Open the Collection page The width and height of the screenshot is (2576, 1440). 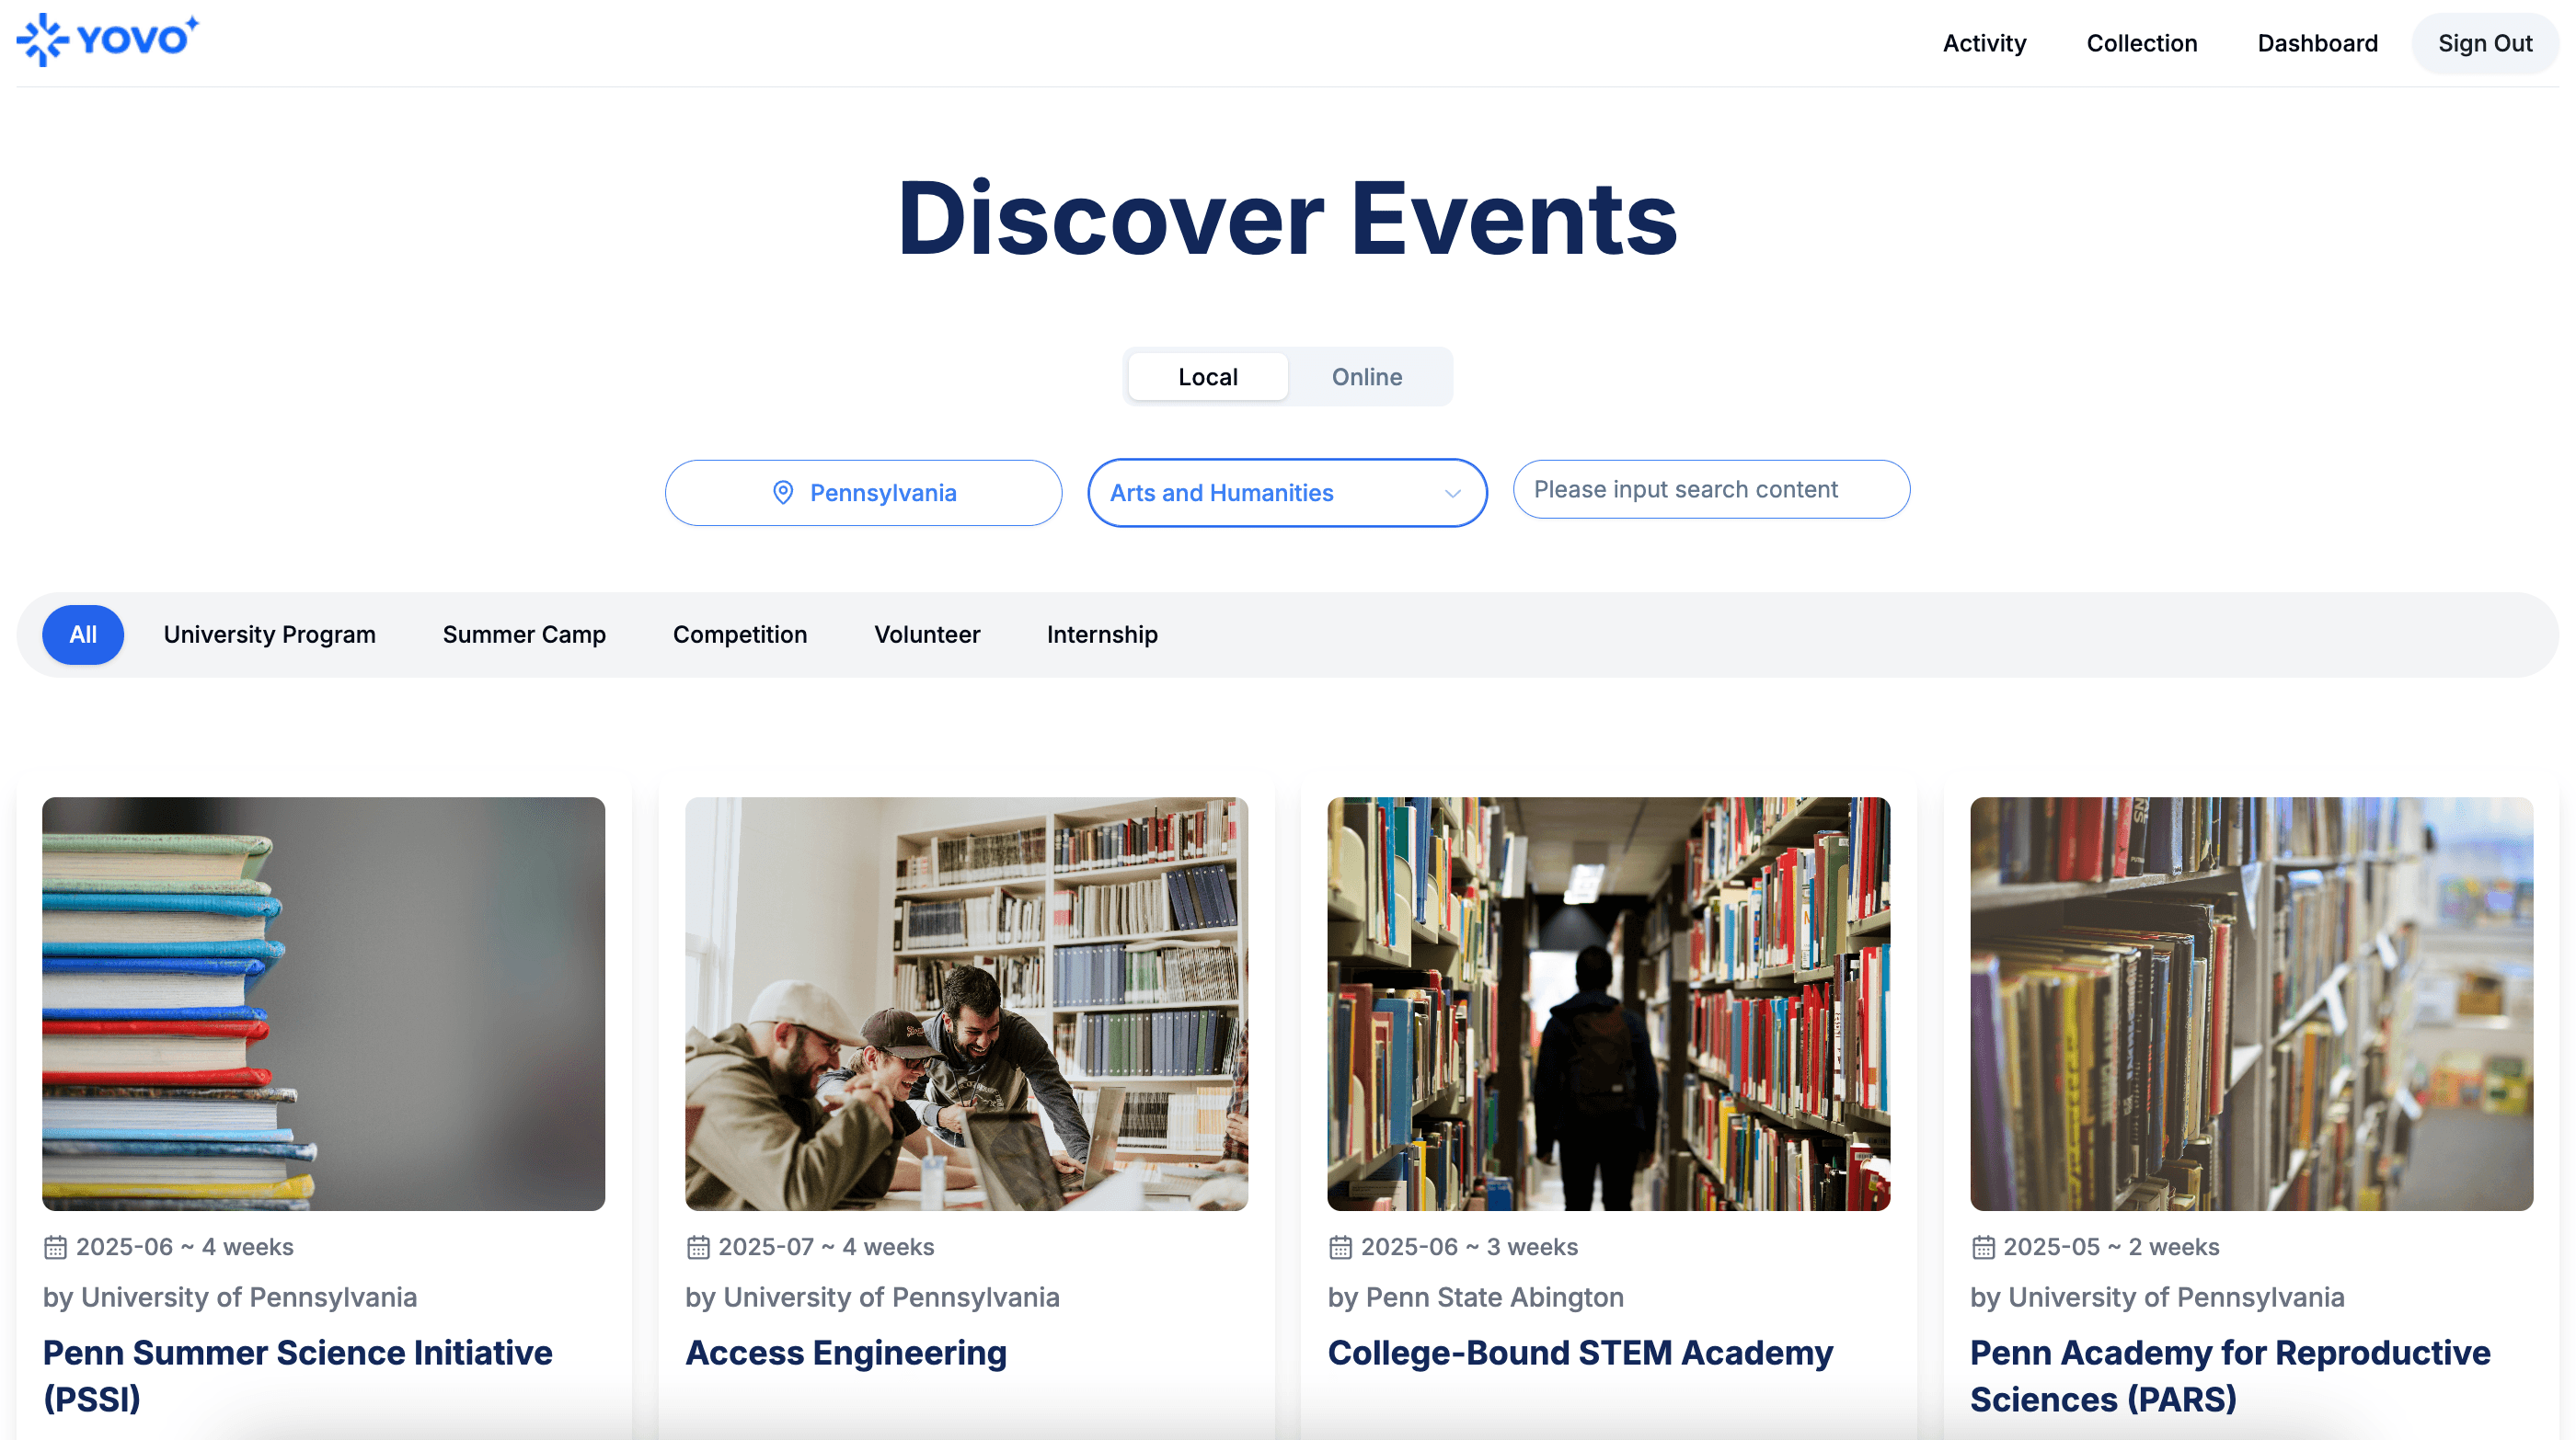[2141, 43]
